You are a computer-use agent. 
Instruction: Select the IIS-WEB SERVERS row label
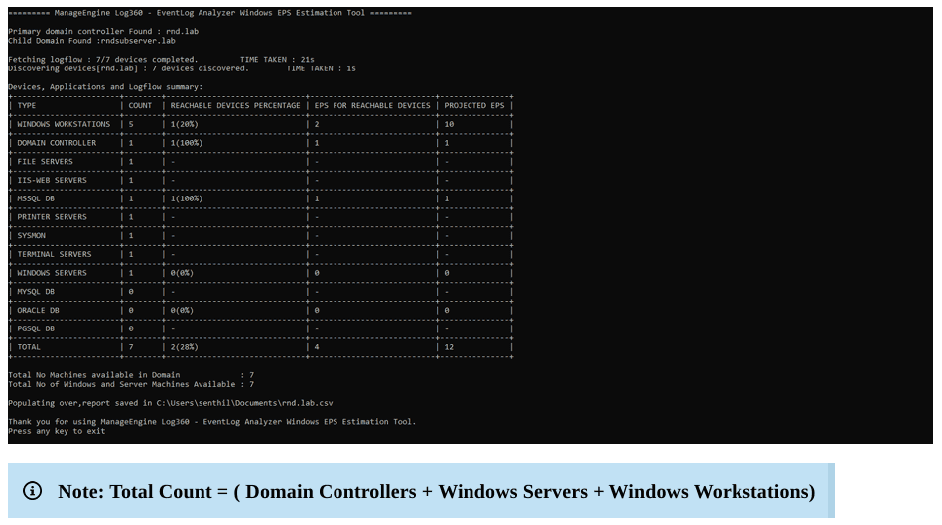click(53, 181)
